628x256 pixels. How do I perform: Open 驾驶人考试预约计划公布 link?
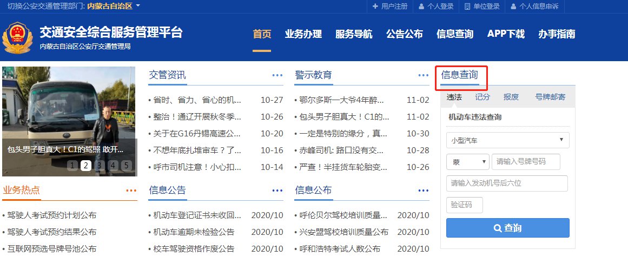[52, 215]
